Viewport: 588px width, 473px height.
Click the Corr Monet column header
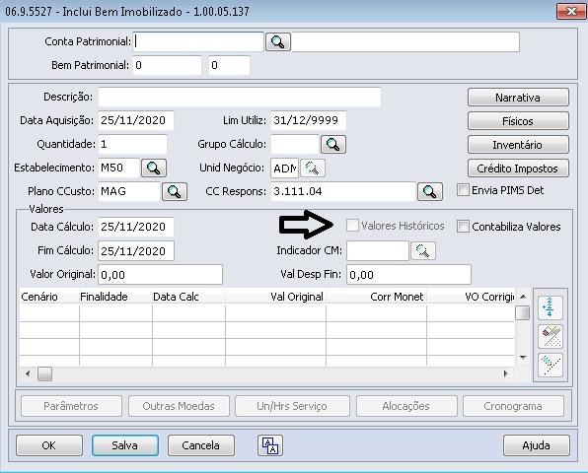click(x=377, y=297)
